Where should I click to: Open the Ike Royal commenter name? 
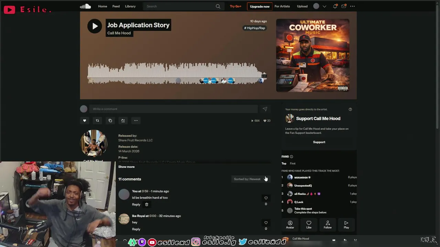[x=139, y=216]
